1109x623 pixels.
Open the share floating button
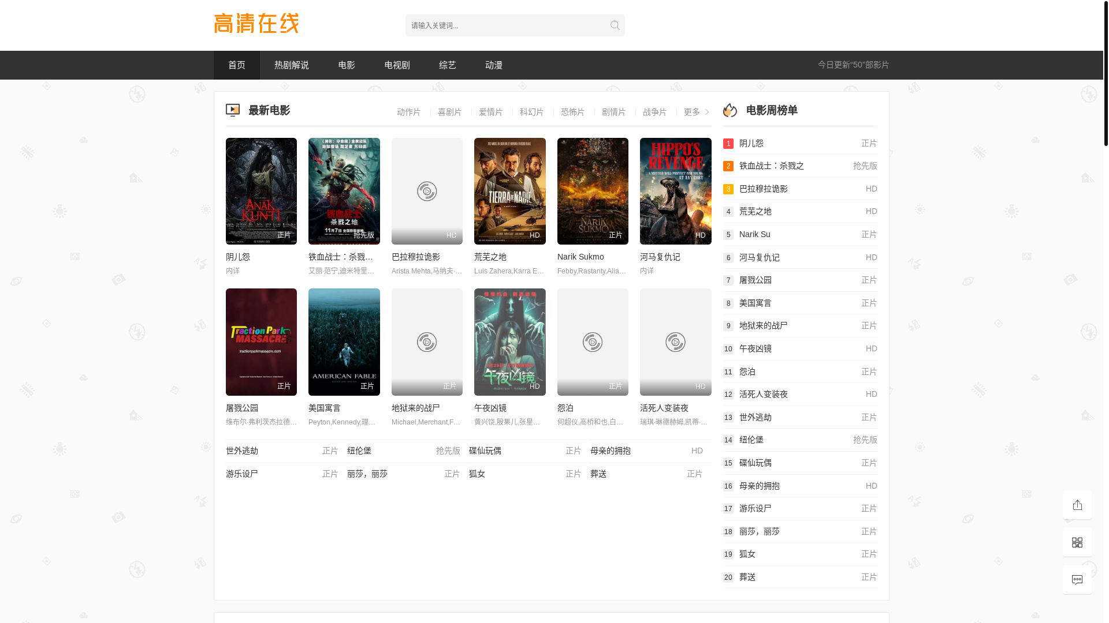coord(1077,505)
